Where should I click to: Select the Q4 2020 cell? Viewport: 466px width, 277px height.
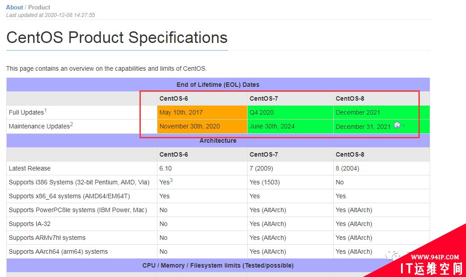point(290,112)
